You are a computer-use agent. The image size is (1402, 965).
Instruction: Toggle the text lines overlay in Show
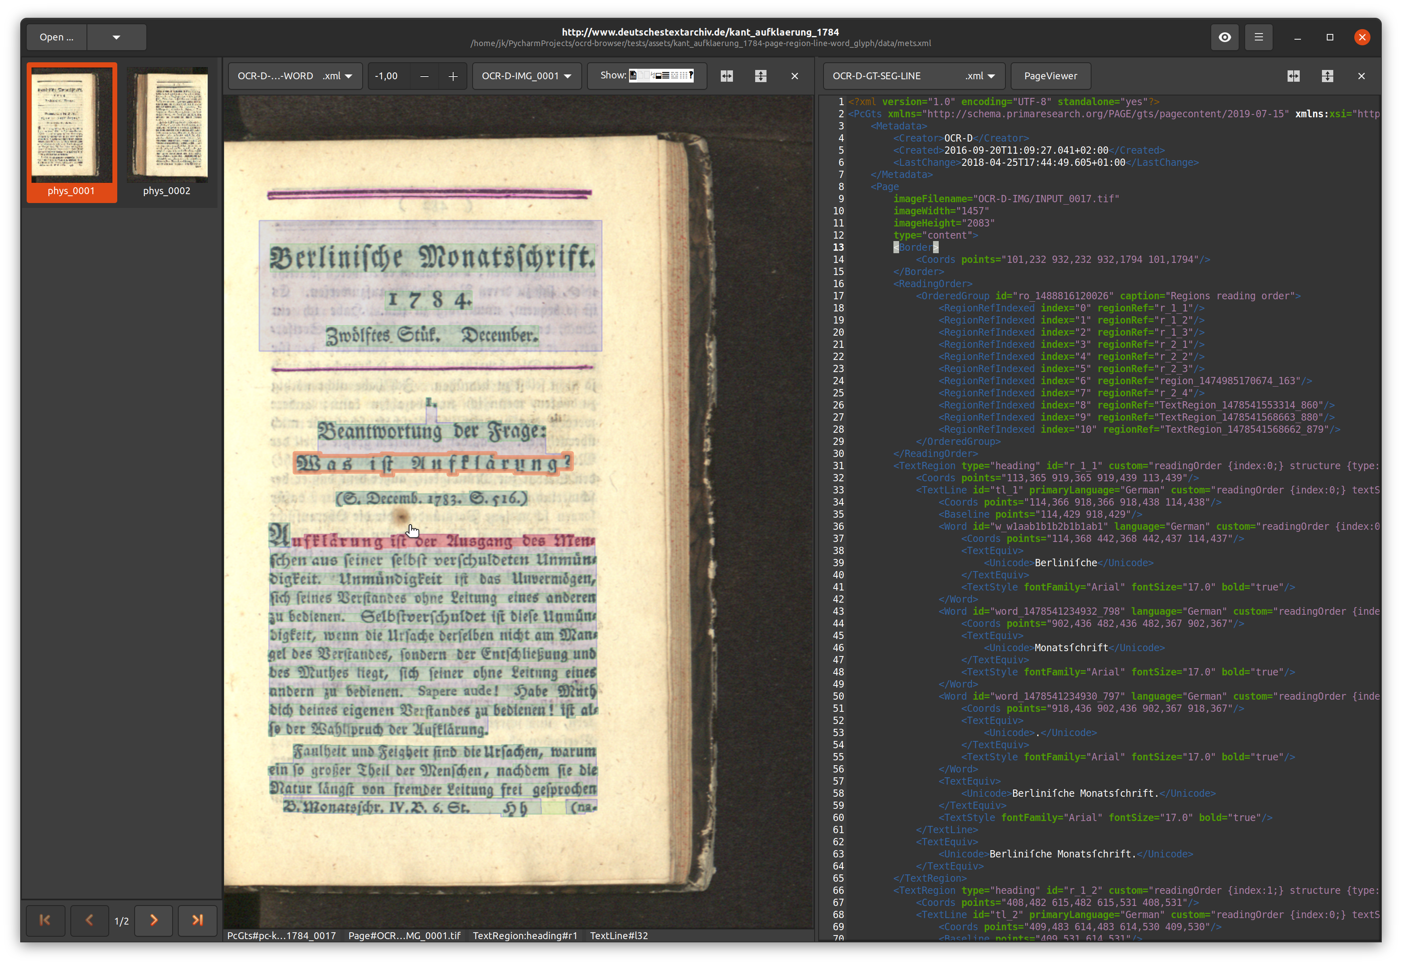pyautogui.click(x=666, y=76)
